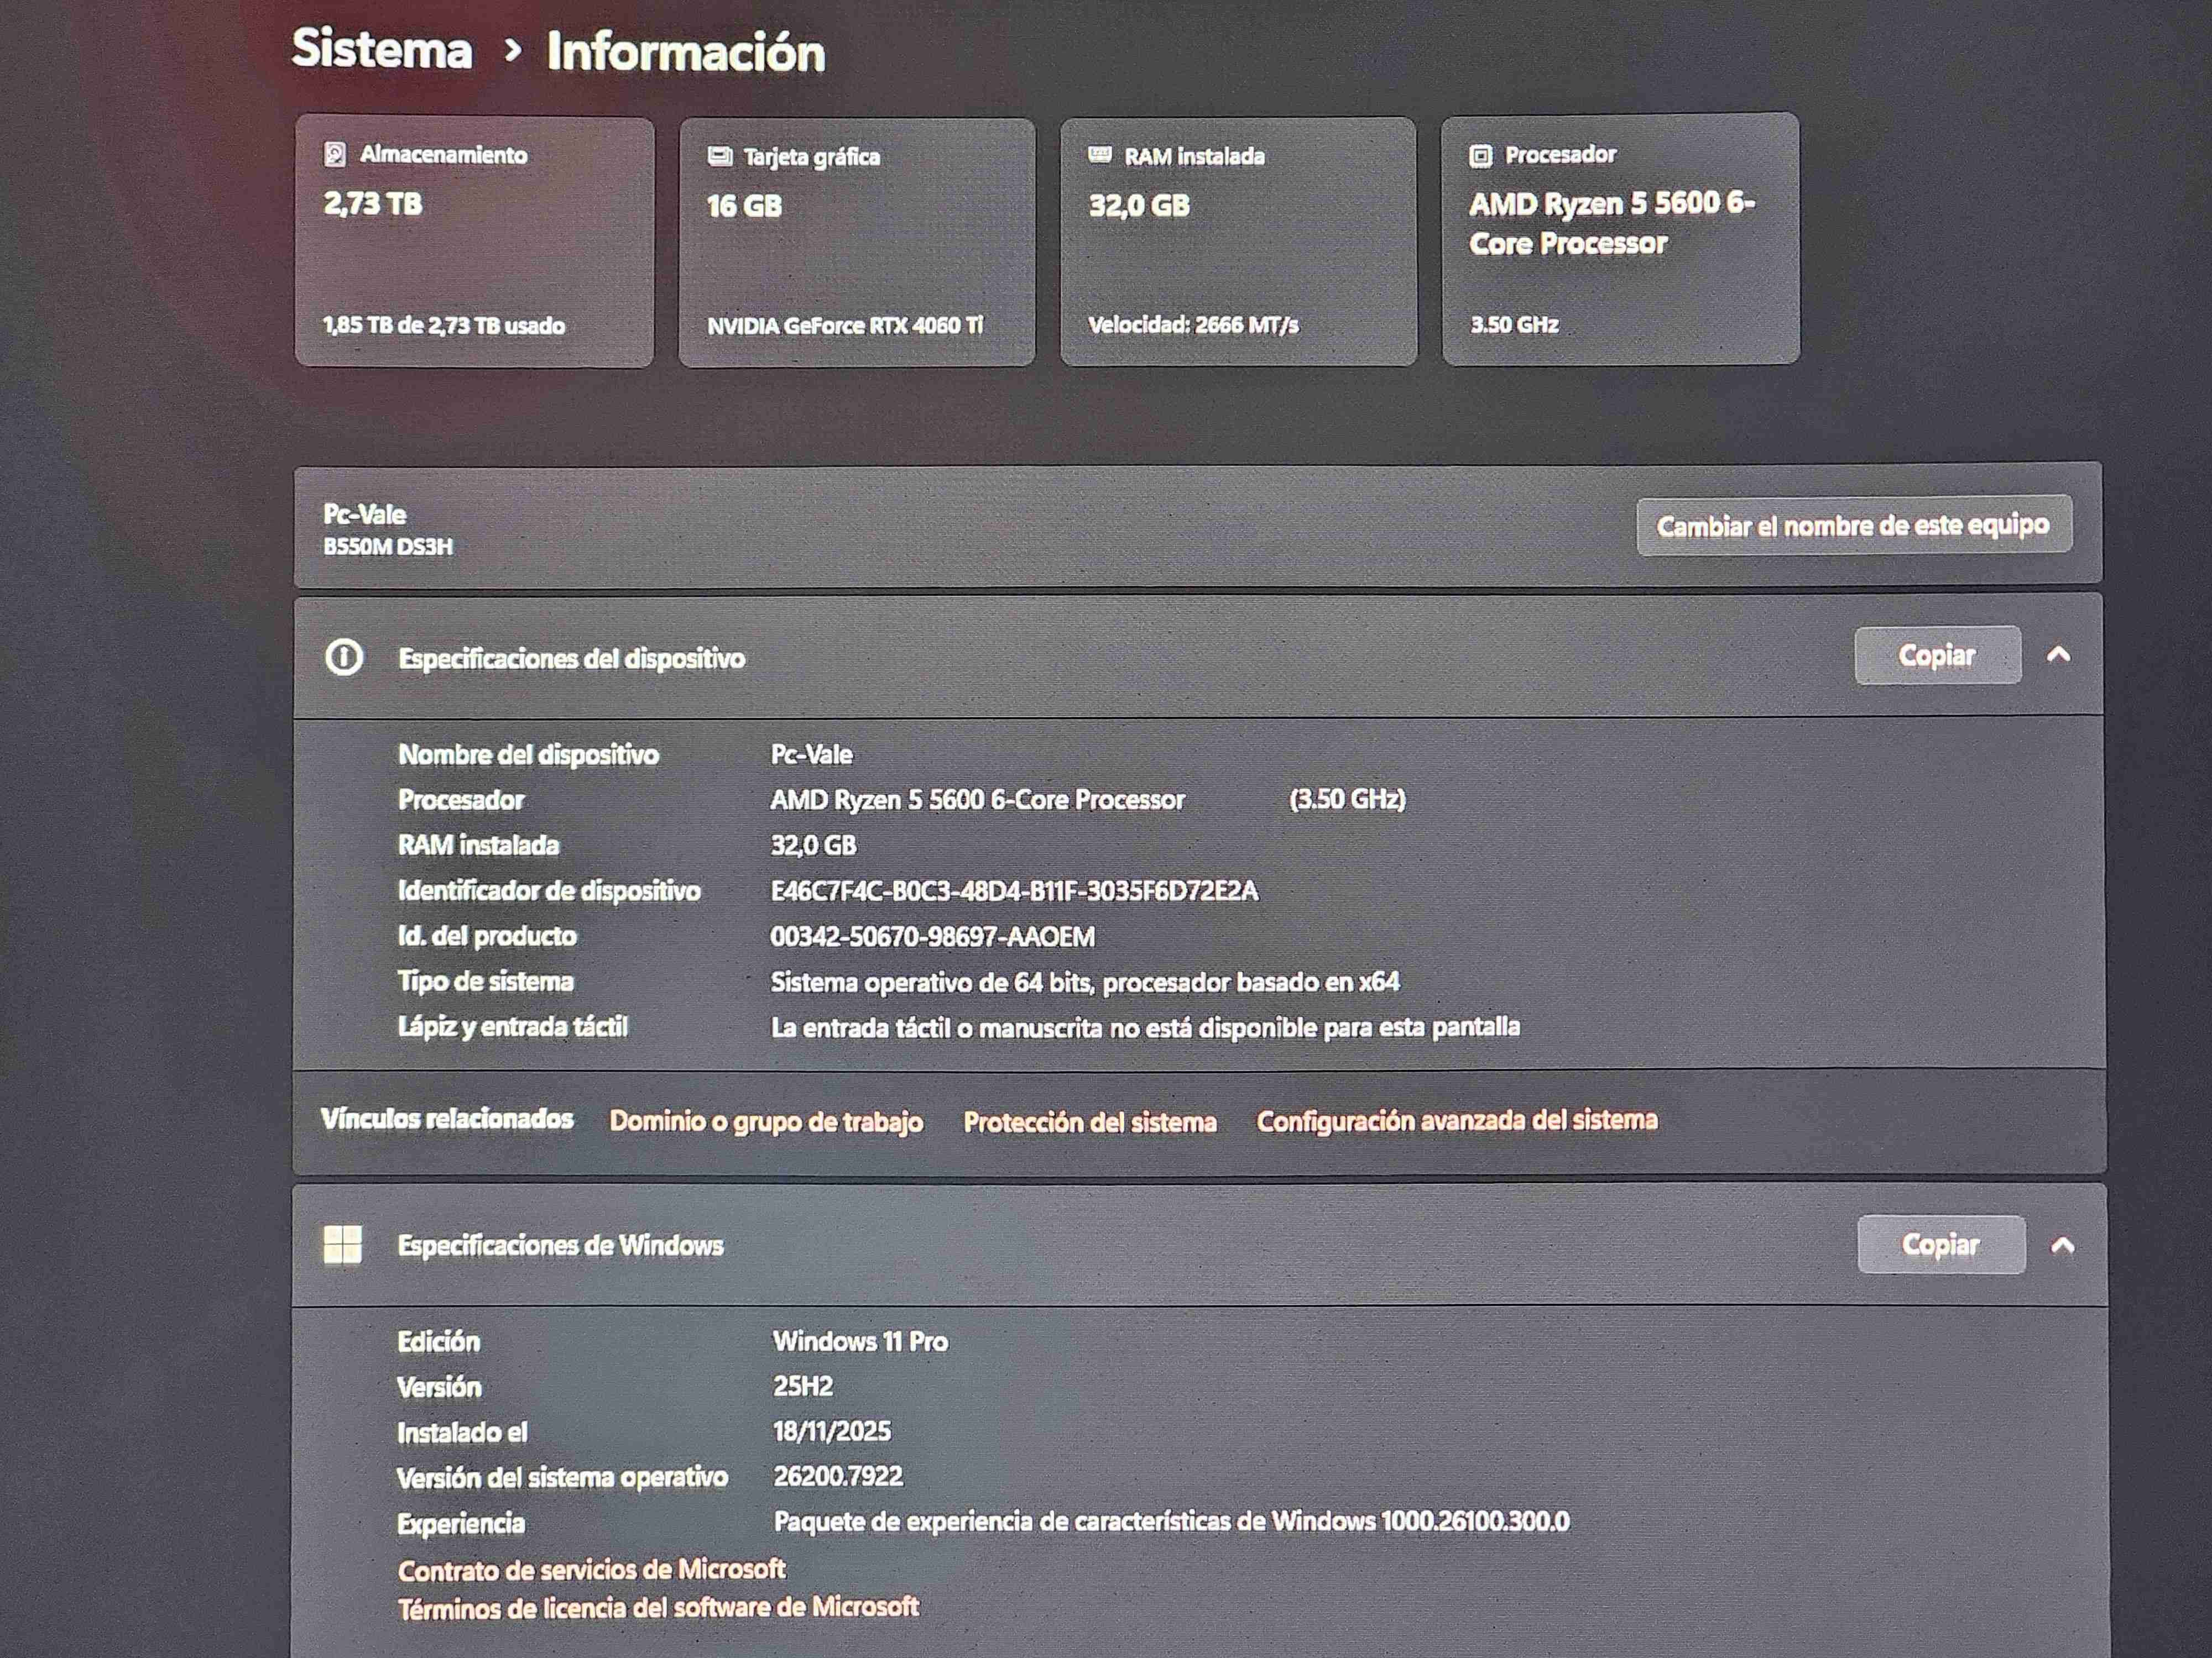Open Dominio o grupo de trabajo link
Screen dimensions: 2212x1658
(766, 1121)
